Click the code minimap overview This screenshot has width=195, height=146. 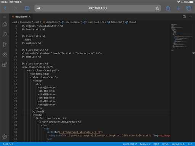click(x=181, y=37)
